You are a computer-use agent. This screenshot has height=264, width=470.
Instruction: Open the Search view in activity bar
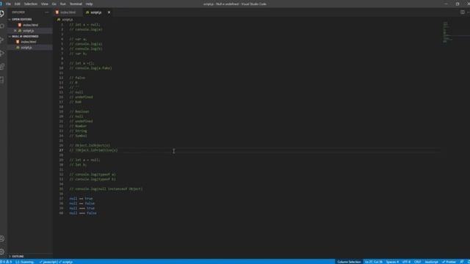click(2, 26)
